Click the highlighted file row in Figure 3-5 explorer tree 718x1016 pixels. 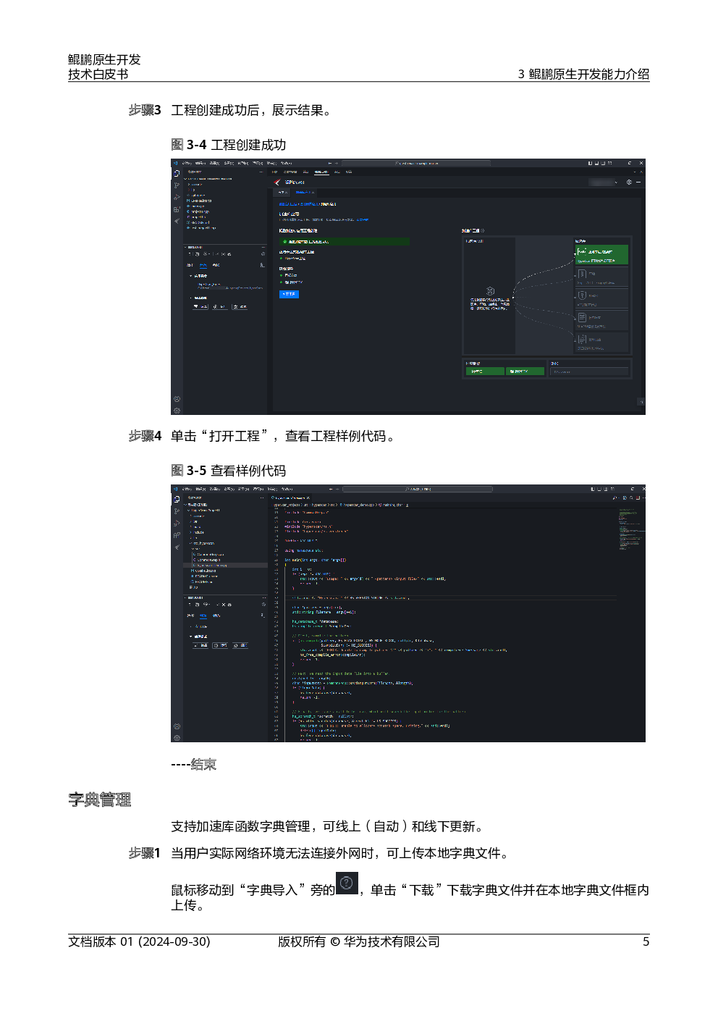[226, 566]
